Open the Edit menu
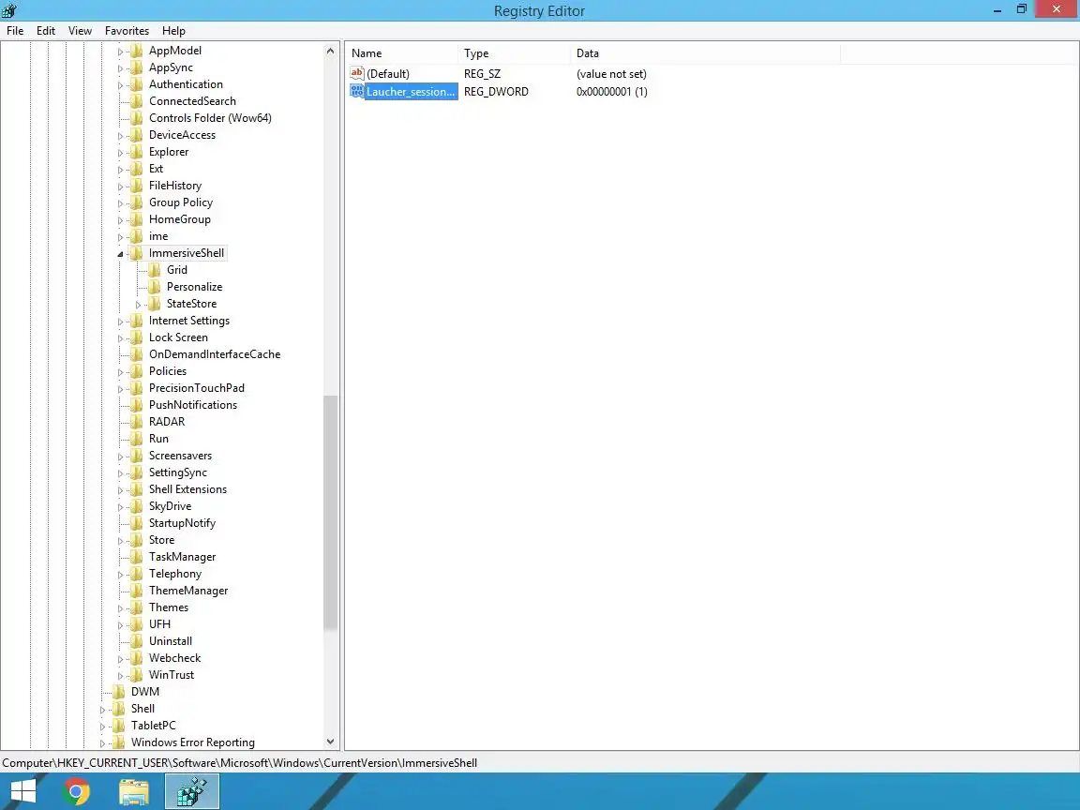The height and width of the screenshot is (810, 1080). pos(45,31)
